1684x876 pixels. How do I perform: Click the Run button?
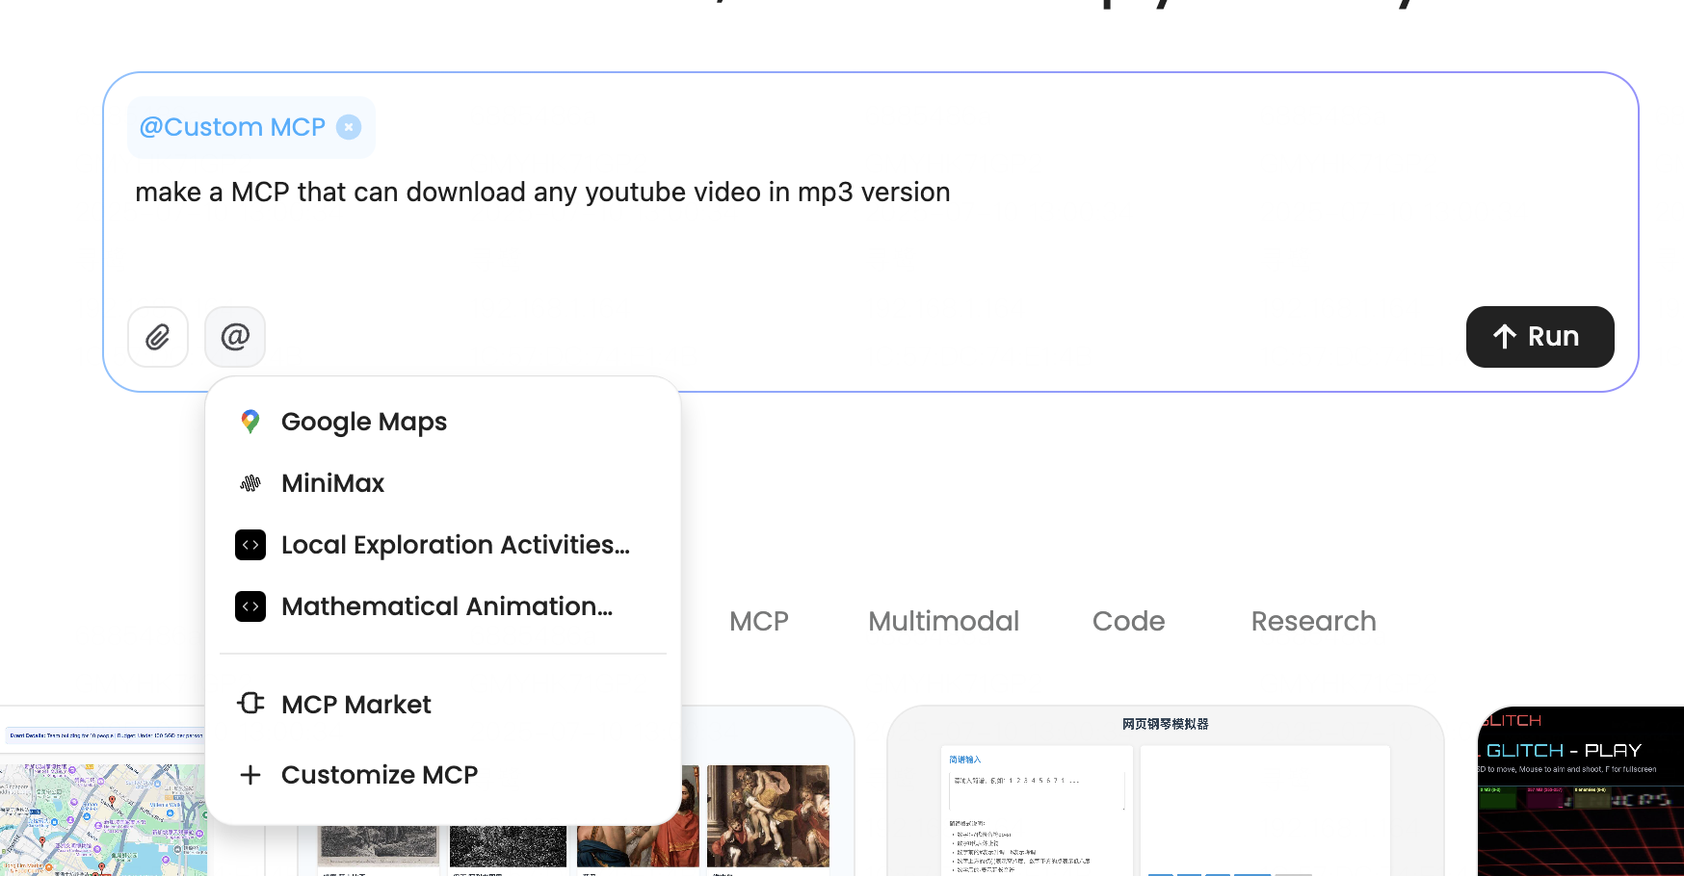(x=1539, y=337)
